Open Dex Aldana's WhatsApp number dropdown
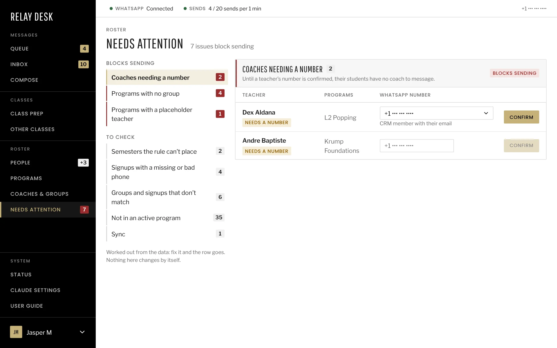Viewport: 557px width, 348px height. 436,113
